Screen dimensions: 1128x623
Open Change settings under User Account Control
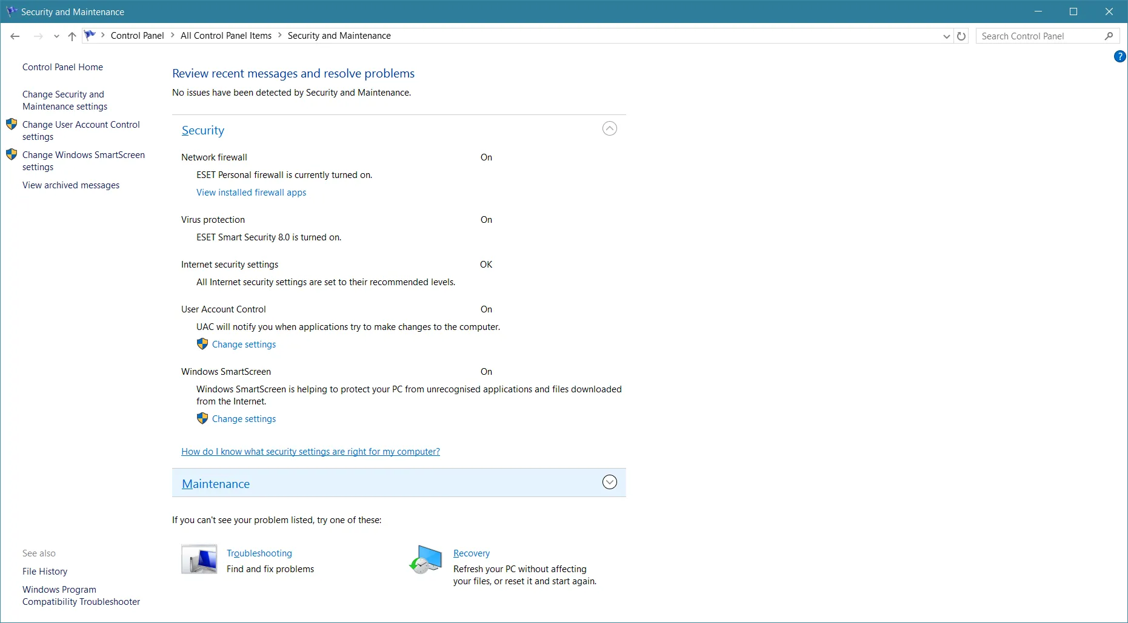coord(244,344)
